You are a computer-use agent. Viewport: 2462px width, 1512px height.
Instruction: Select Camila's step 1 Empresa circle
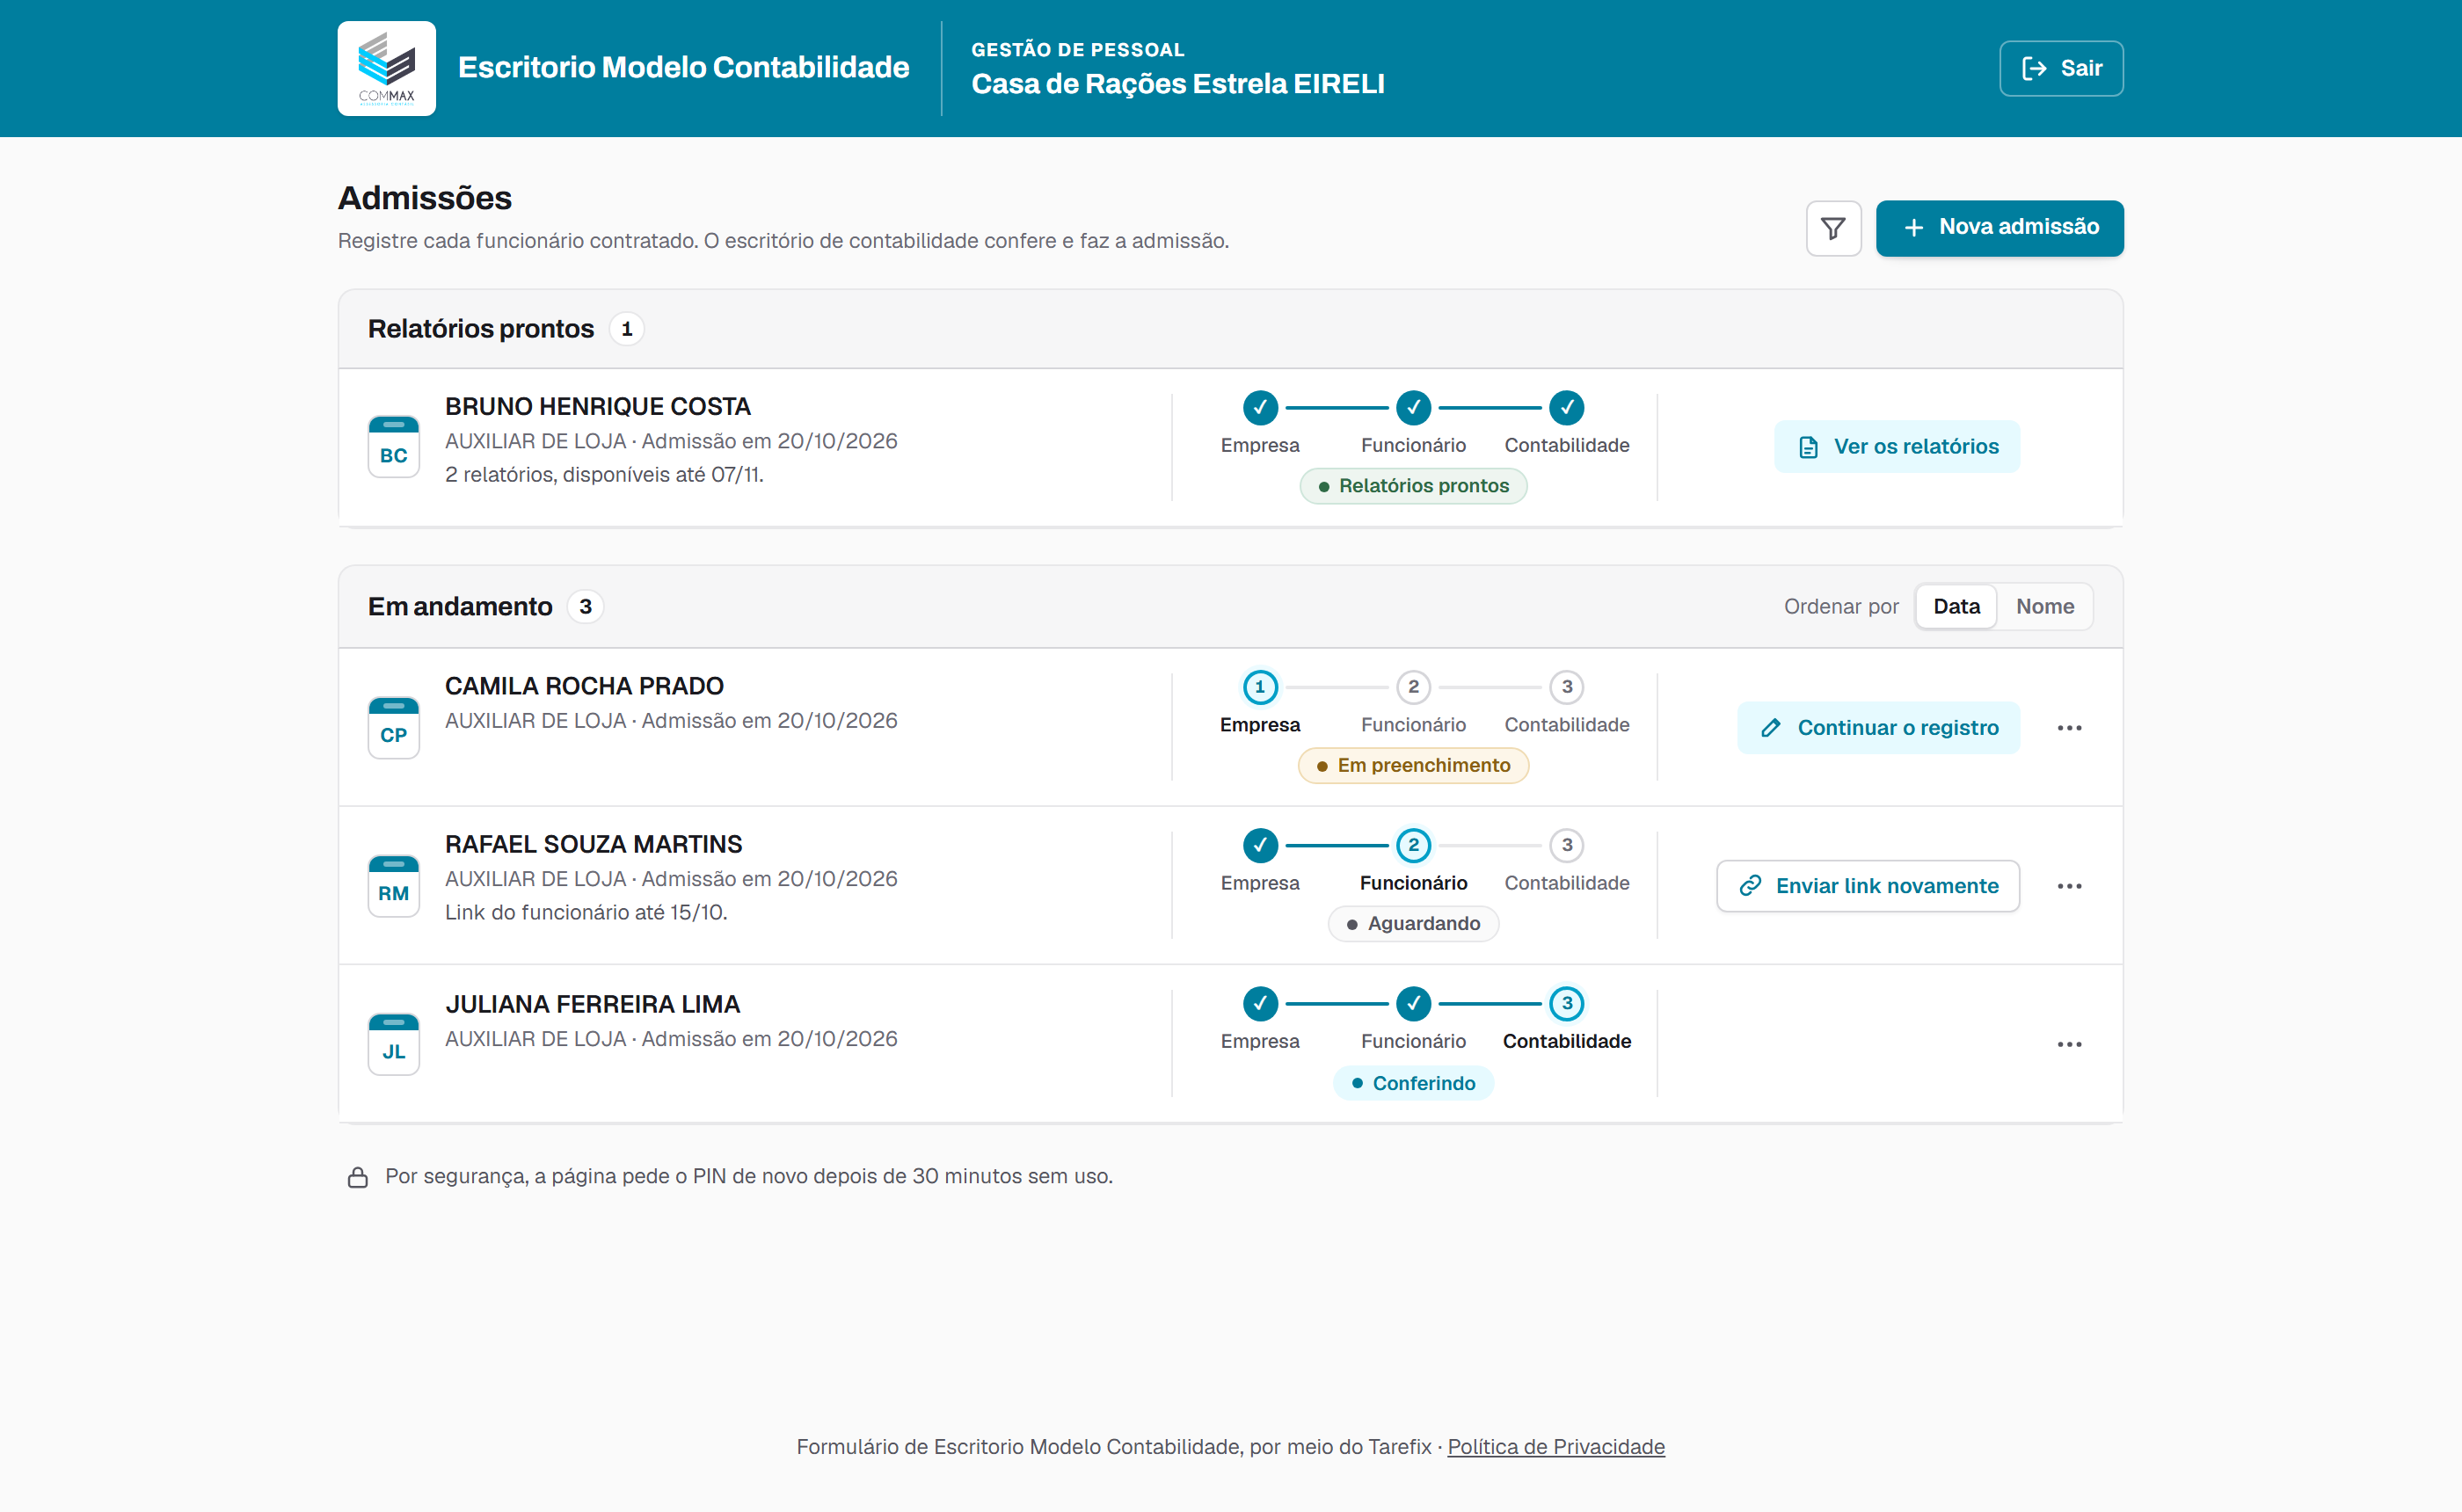(1260, 687)
